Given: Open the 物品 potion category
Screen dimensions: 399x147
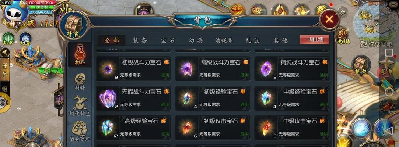Looking at the screenshot, I should tap(80, 55).
